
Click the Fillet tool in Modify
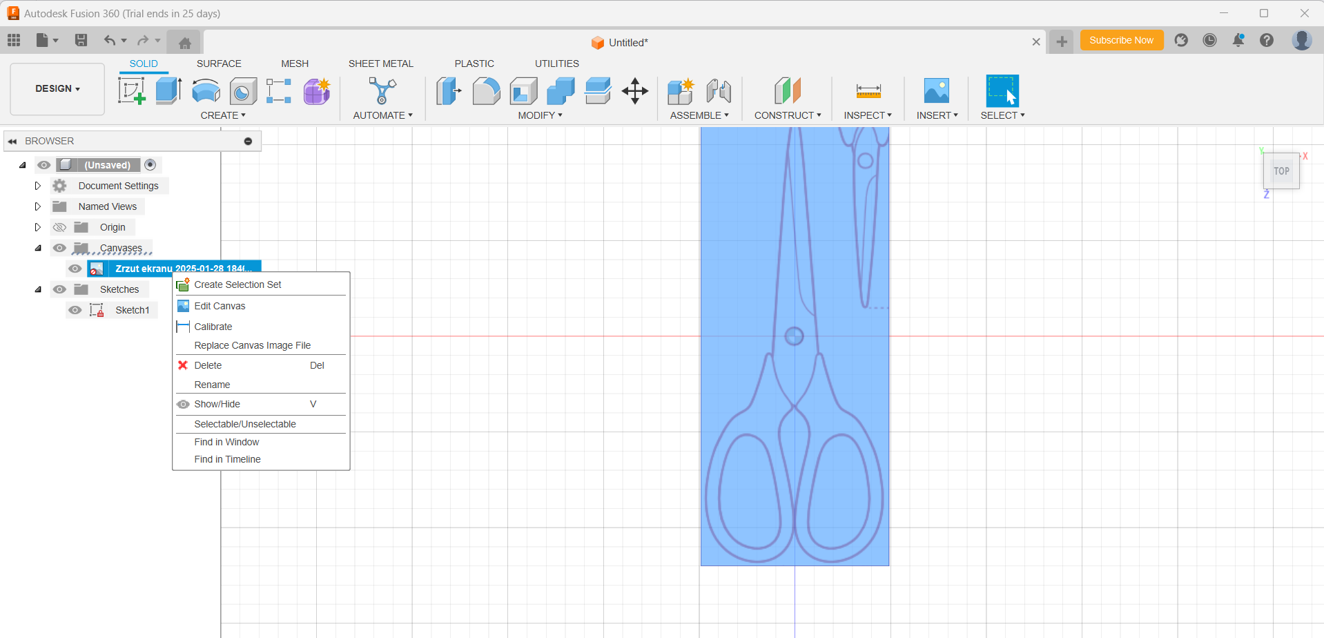point(486,91)
